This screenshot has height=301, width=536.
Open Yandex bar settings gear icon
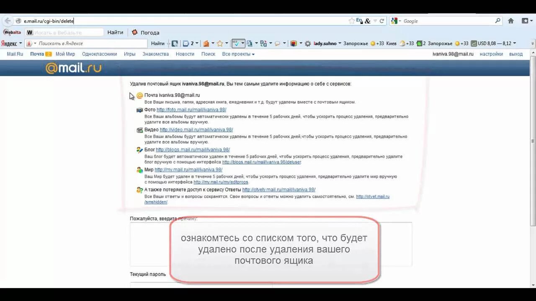(308, 43)
